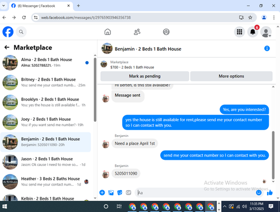Click More options button

click(231, 76)
